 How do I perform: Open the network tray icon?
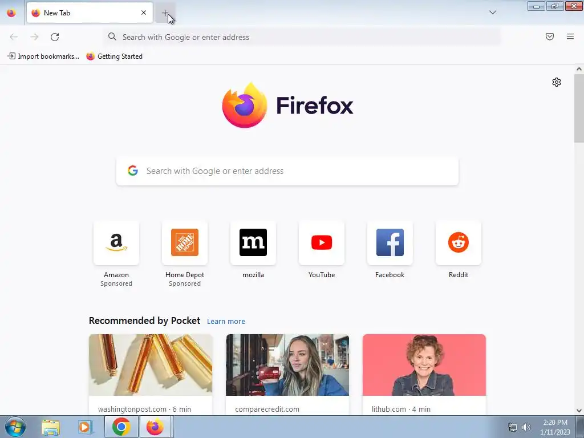coord(513,427)
